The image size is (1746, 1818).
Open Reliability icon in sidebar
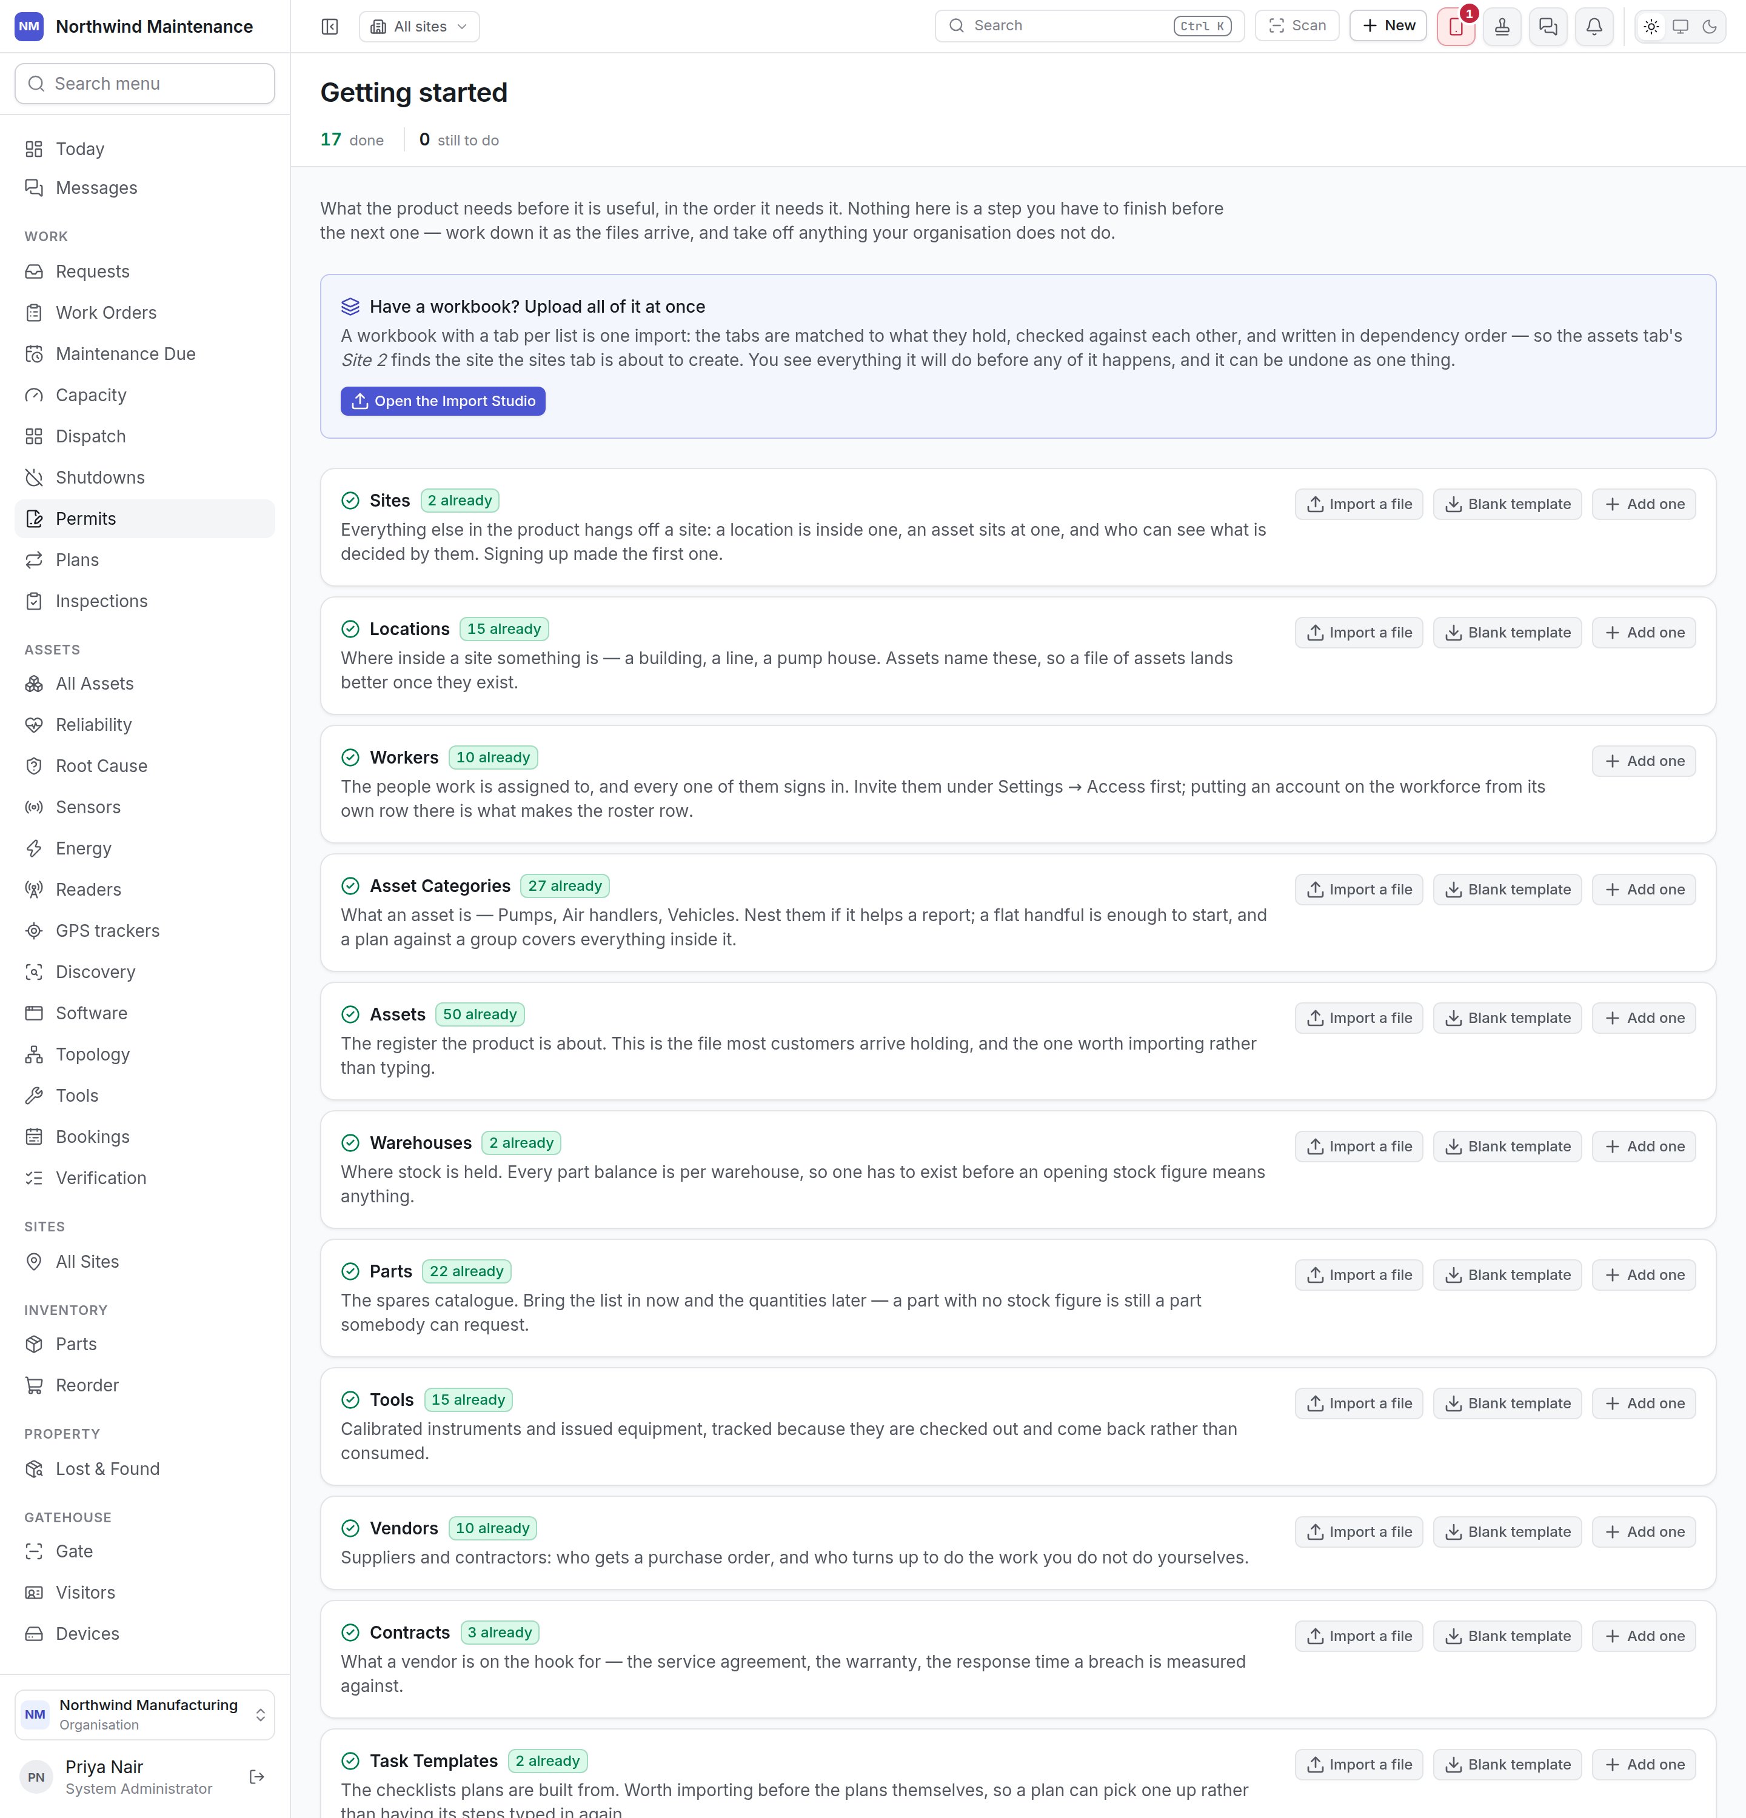click(x=35, y=725)
